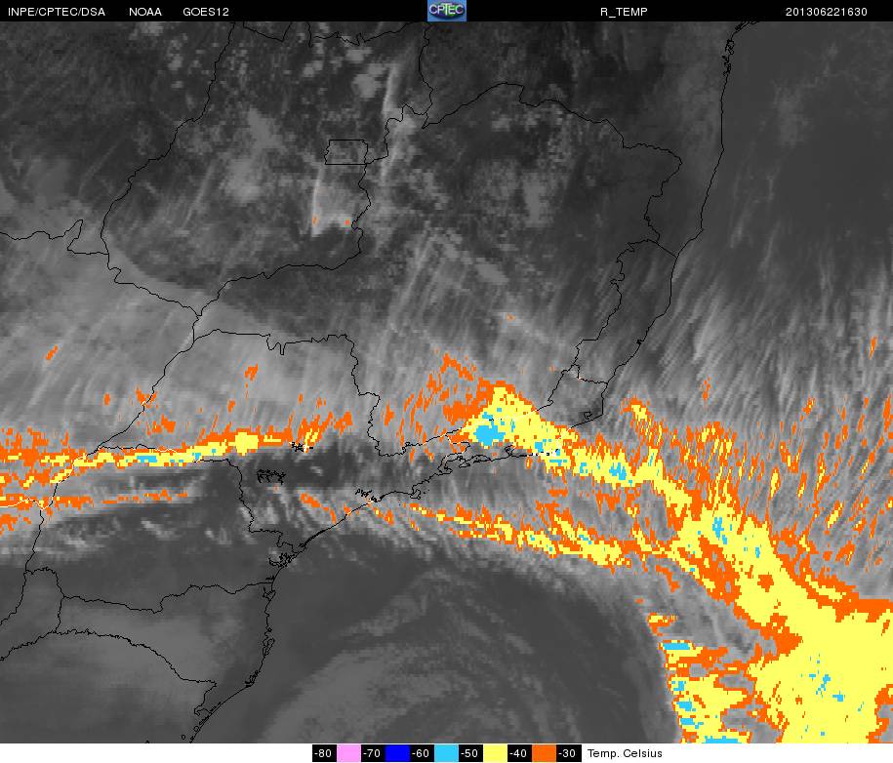Click the INPE/CPTEC/DSA header text

tap(57, 12)
